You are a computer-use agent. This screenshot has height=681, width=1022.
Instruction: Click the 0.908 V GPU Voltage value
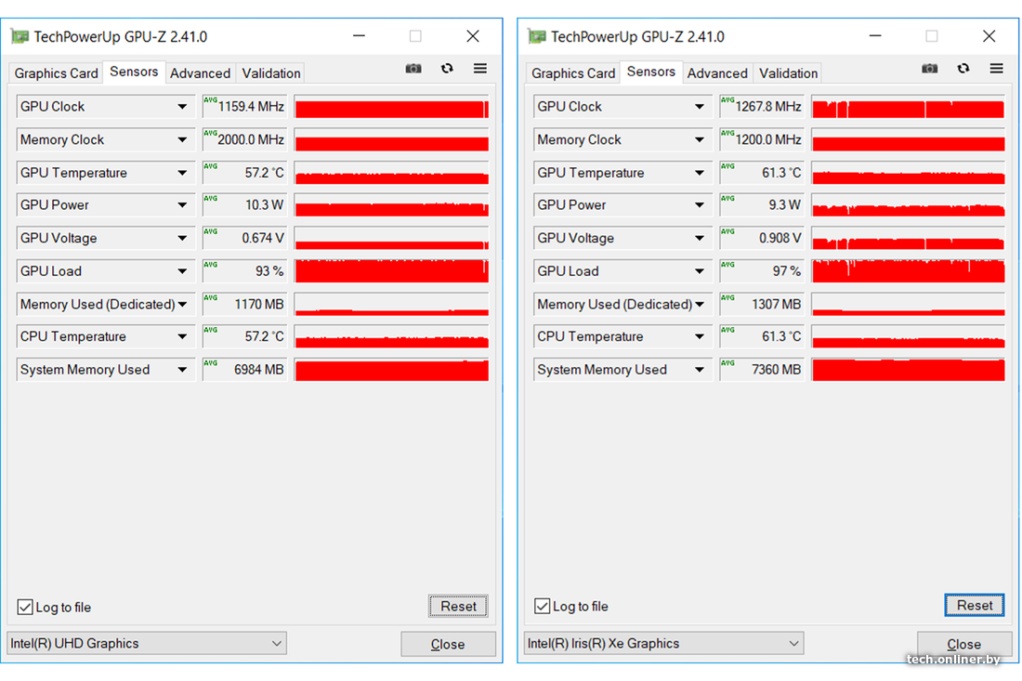point(762,239)
